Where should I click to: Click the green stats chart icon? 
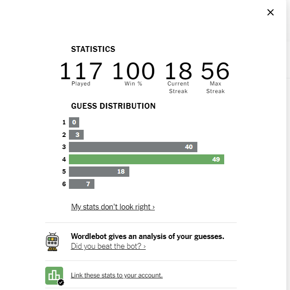click(55, 276)
